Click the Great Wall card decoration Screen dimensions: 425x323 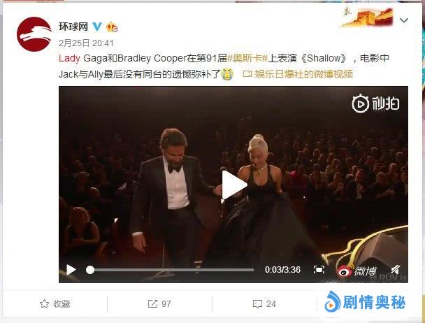point(367,17)
